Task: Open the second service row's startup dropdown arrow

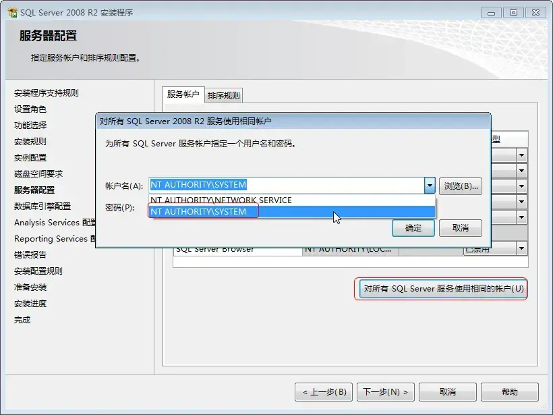Action: (521, 171)
